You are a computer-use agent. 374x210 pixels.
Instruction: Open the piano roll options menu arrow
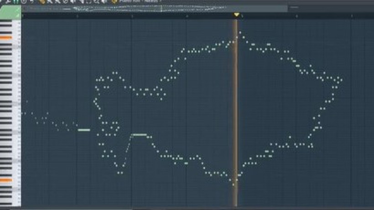[2, 1]
